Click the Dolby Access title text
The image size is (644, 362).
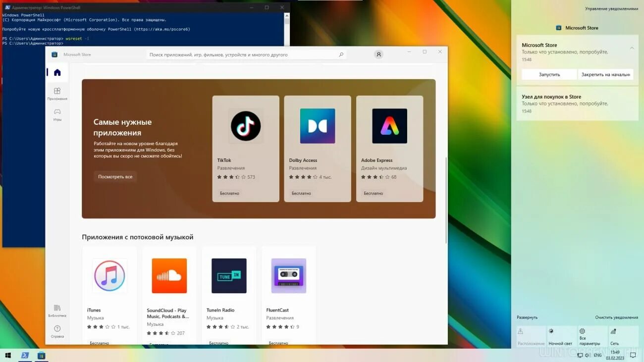coord(303,160)
